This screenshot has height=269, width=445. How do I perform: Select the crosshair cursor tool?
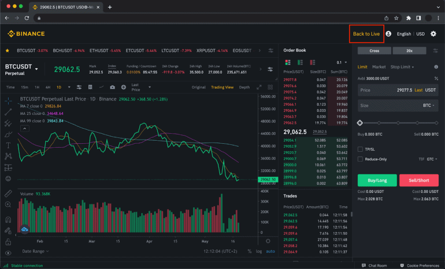pyautogui.click(x=8, y=100)
